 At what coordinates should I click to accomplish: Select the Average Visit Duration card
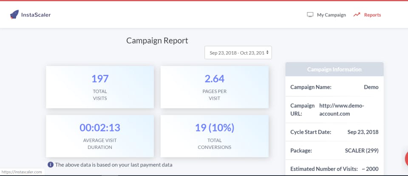coord(100,136)
